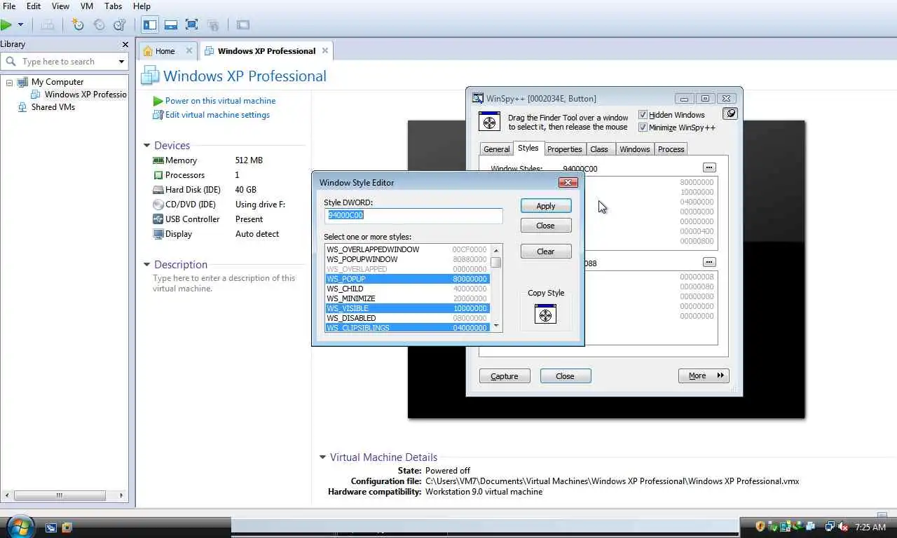Click the Full Screen mode icon
This screenshot has width=897, height=538.
(192, 25)
